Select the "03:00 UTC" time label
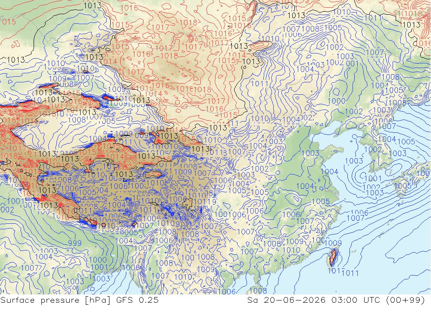Viewport: 431px width, 316px height. coord(356,300)
